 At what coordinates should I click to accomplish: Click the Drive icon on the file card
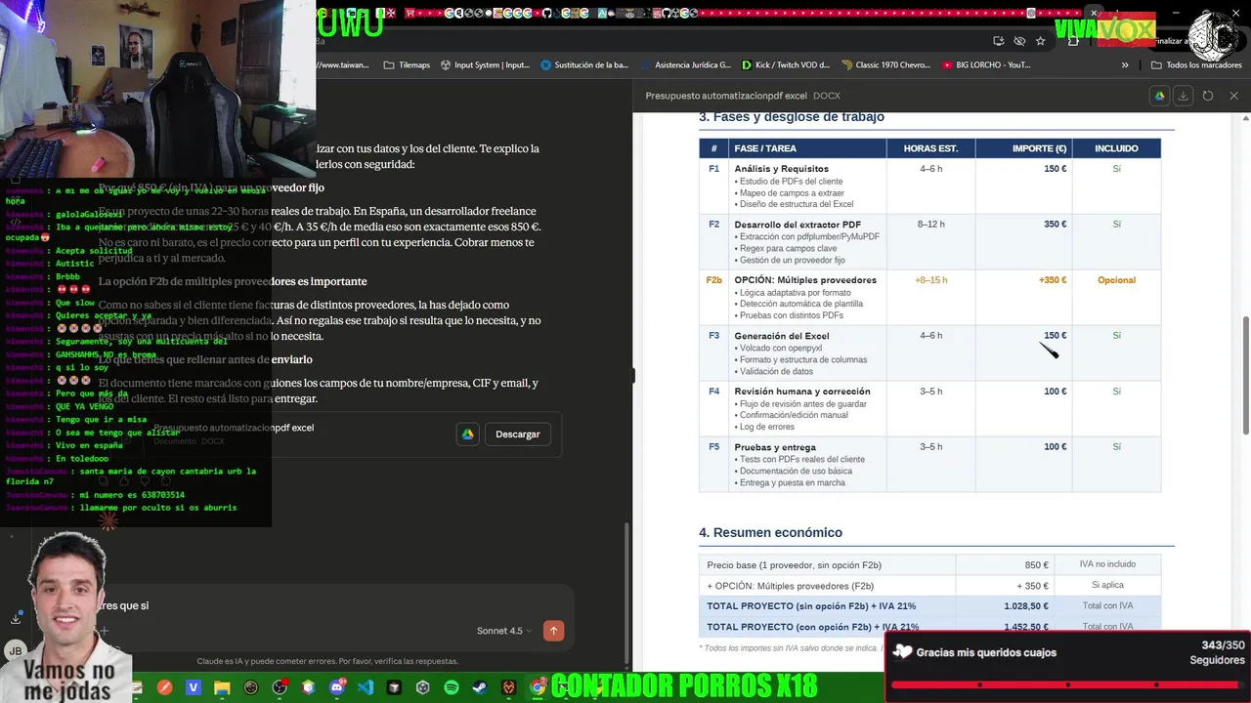click(x=468, y=434)
